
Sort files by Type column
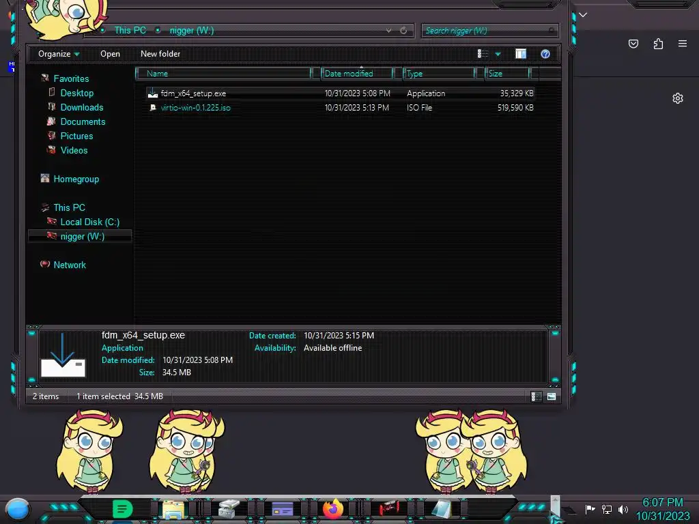(x=439, y=74)
